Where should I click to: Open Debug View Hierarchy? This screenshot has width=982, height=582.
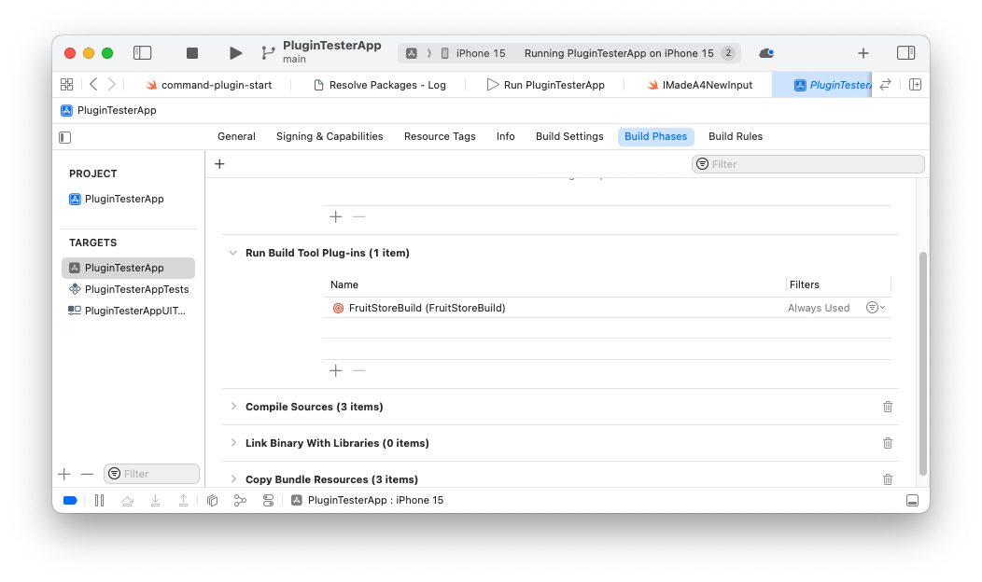tap(212, 501)
